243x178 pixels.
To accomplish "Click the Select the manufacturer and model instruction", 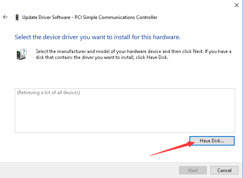I will [133, 54].
